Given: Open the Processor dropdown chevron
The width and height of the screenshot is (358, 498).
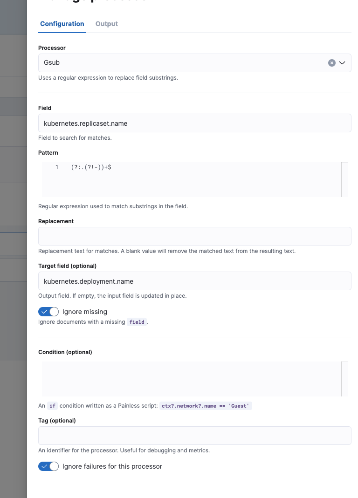Looking at the screenshot, I should (343, 63).
